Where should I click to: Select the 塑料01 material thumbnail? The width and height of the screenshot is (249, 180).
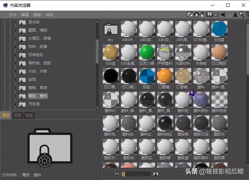(111, 100)
